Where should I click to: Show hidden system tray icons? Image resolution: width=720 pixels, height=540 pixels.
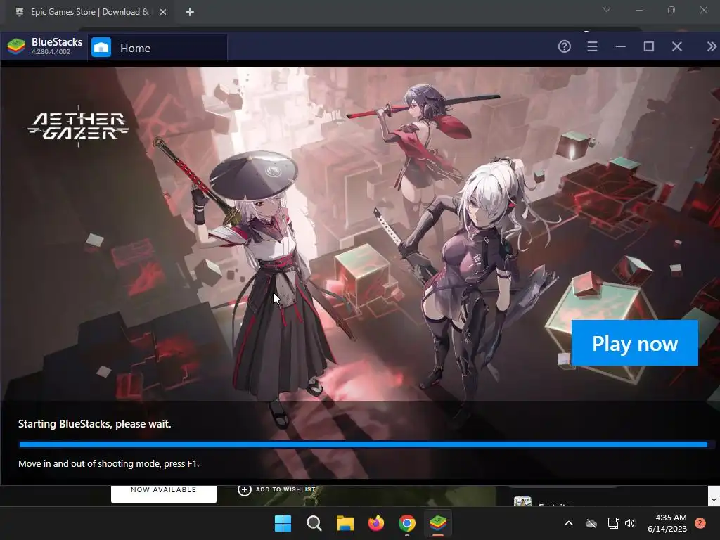tap(568, 523)
